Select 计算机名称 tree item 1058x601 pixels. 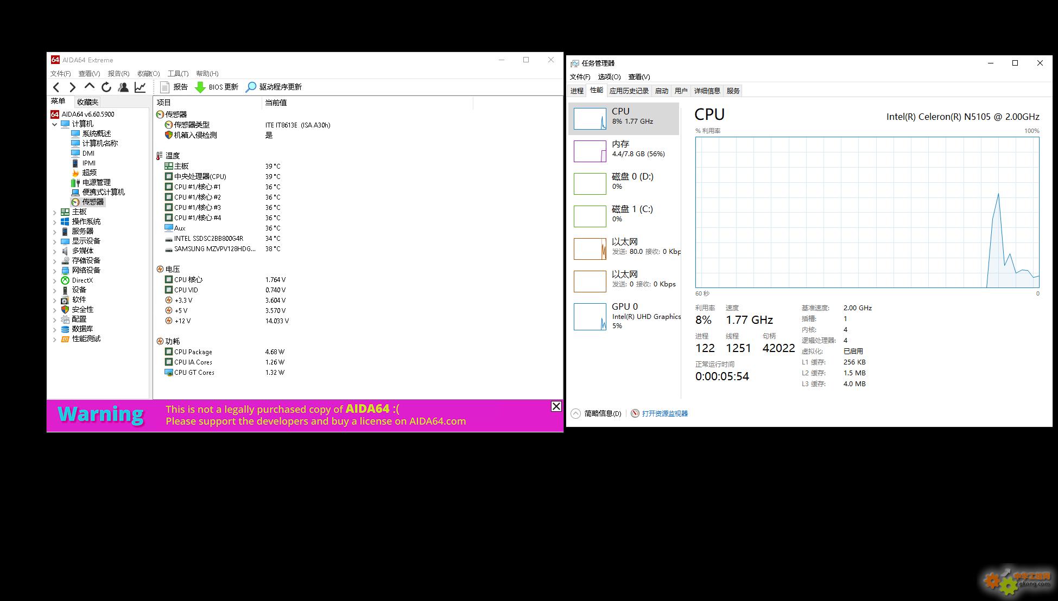point(94,143)
